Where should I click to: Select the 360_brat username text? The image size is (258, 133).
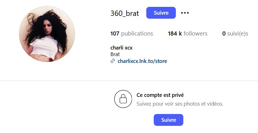tap(125, 13)
